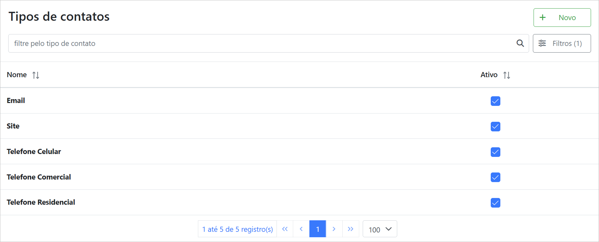Open the Telefone Celular row

34,151
